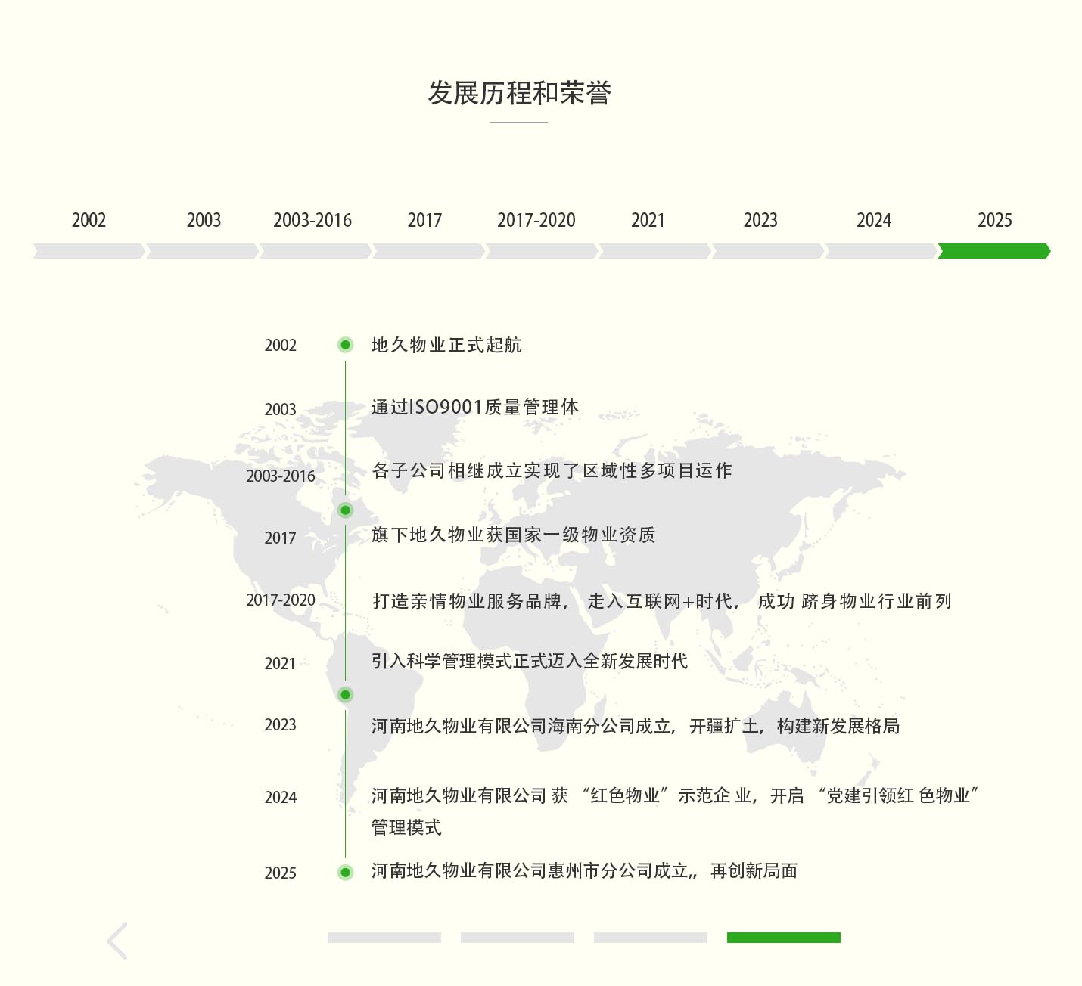This screenshot has height=986, width=1082.
Task: Open the 2003-2016 tab in the horizontal year bar
Action: coord(312,220)
